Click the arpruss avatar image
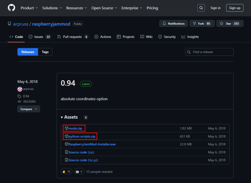Viewport: 251px width, 183px height. (20, 89)
